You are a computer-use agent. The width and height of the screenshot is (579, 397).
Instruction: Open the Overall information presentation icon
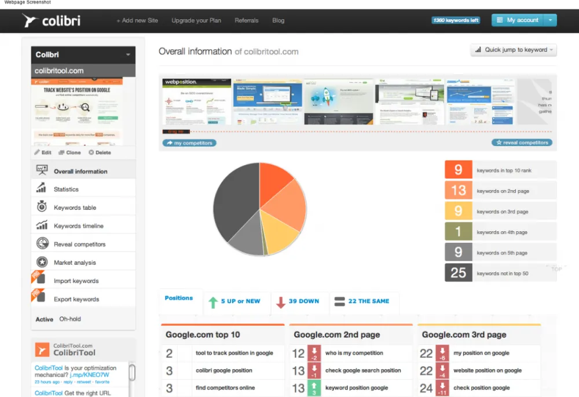tap(42, 170)
